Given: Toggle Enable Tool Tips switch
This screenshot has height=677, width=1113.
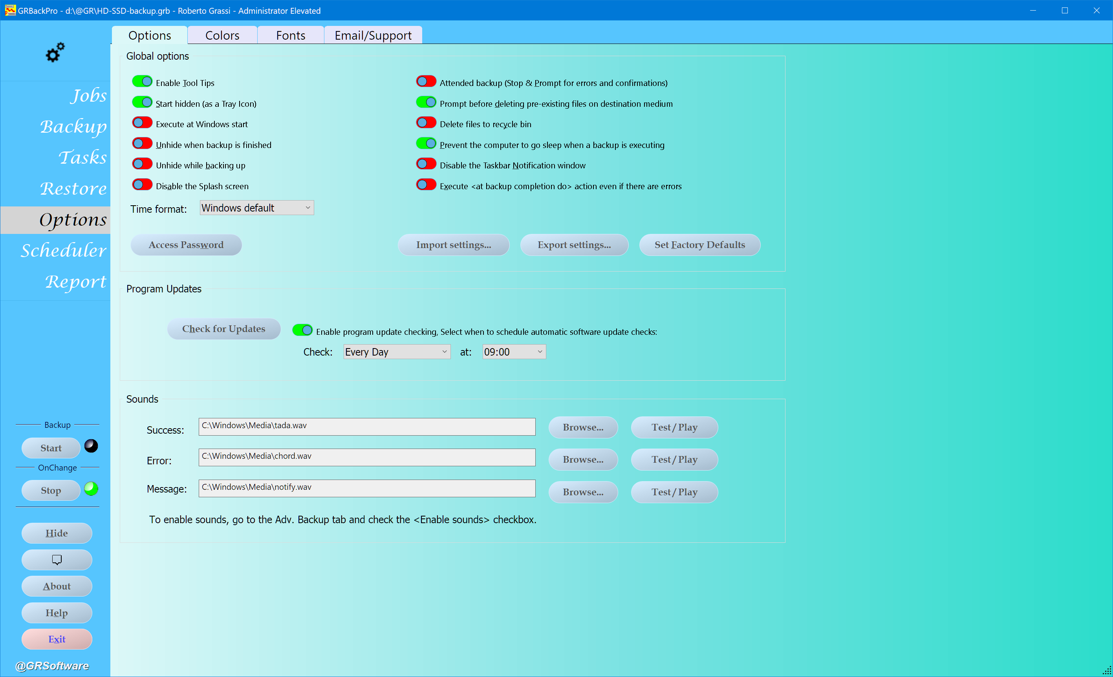Looking at the screenshot, I should tap(142, 82).
